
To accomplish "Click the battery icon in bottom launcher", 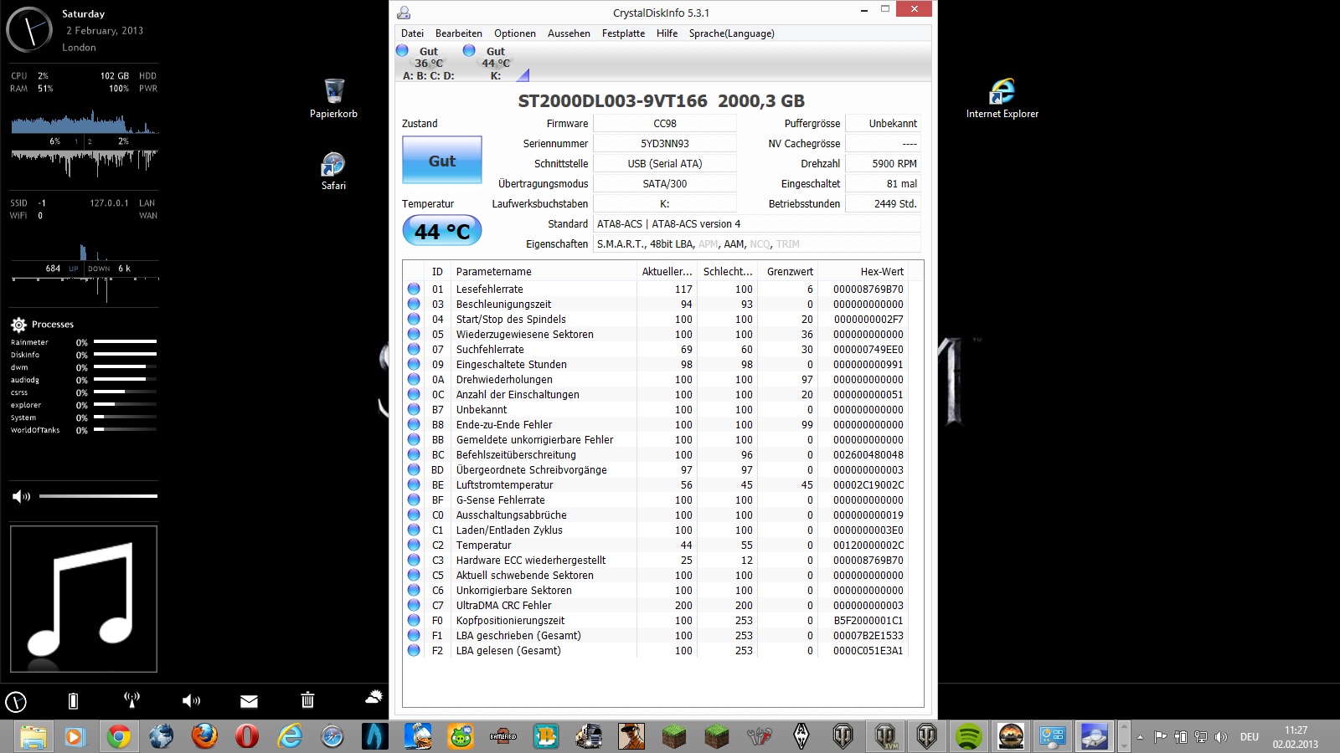I will pos(73,700).
